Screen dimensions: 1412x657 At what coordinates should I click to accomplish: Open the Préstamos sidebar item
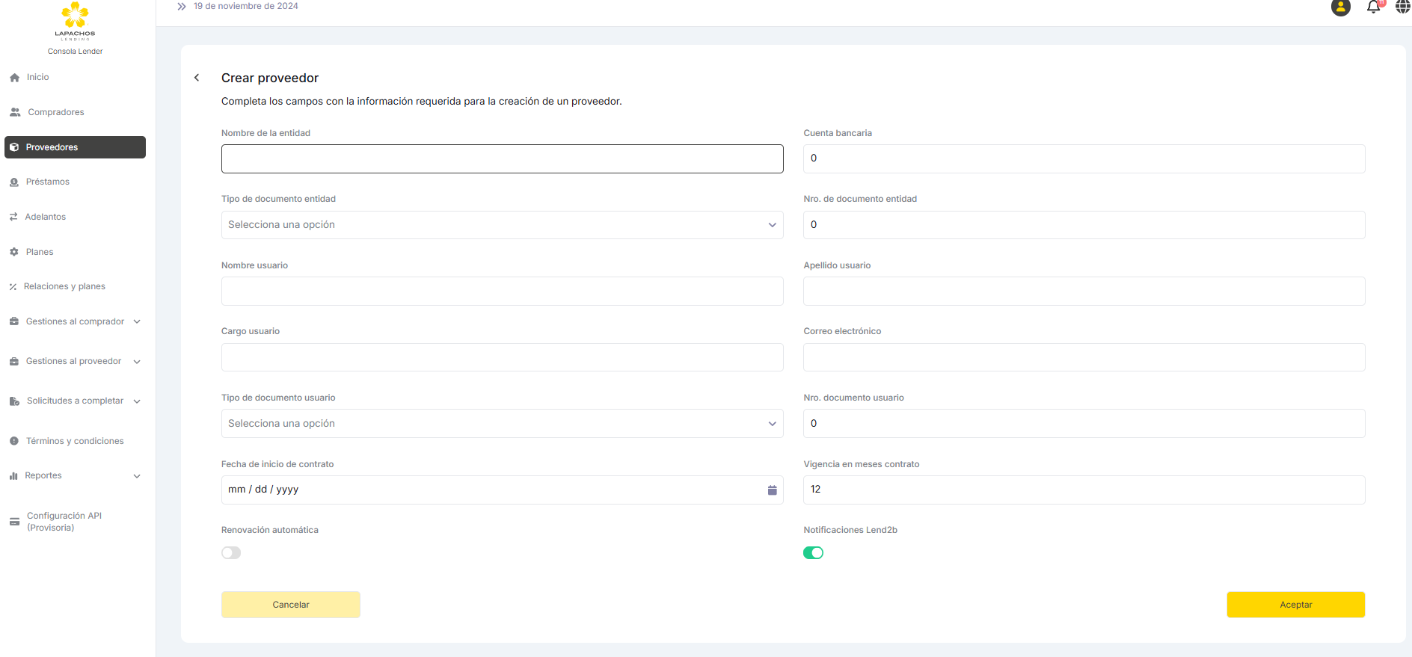[47, 182]
